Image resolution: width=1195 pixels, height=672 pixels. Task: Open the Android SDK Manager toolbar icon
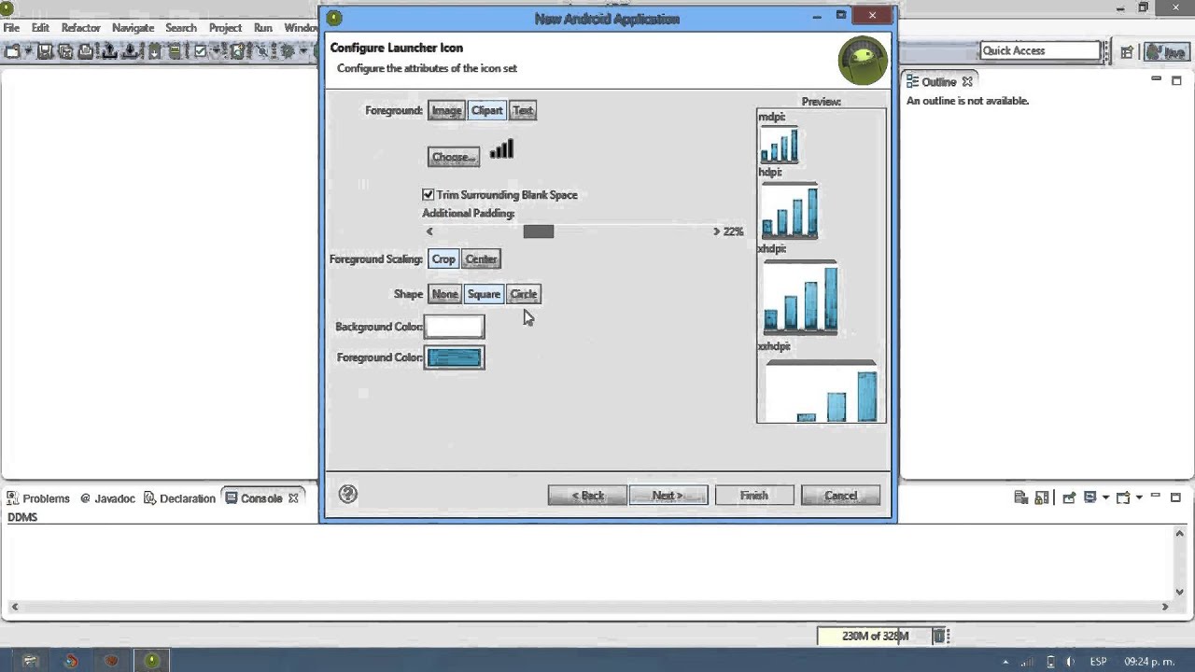point(154,51)
